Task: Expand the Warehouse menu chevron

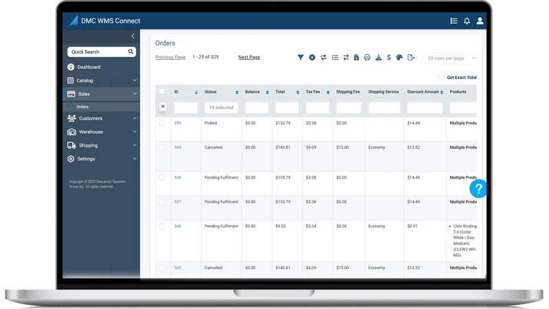Action: 135,132
